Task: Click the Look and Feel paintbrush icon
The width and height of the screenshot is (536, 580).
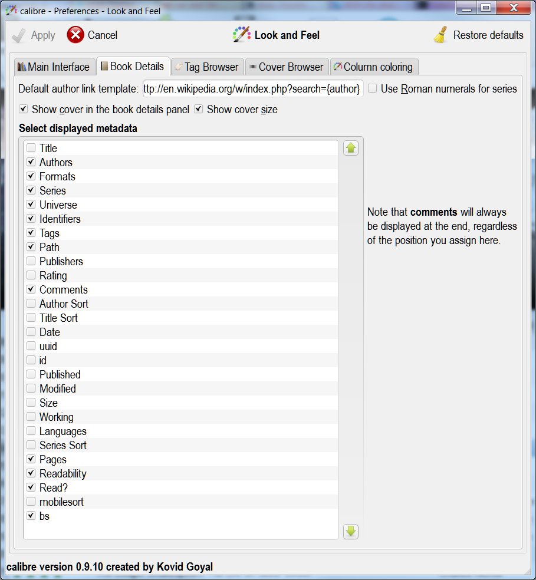Action: click(x=241, y=34)
